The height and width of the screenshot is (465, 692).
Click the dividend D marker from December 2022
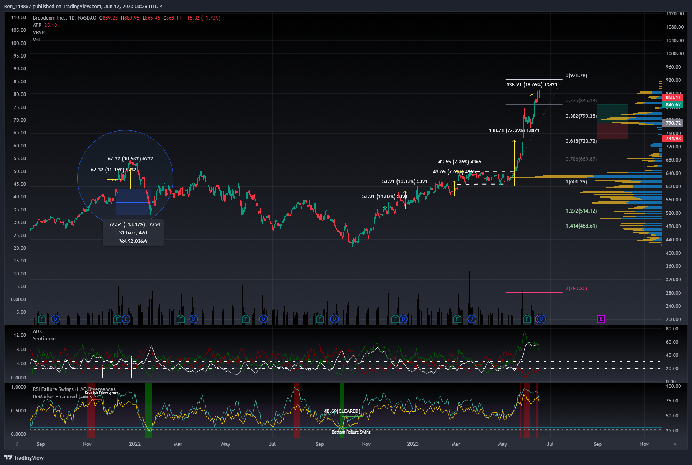(x=403, y=319)
